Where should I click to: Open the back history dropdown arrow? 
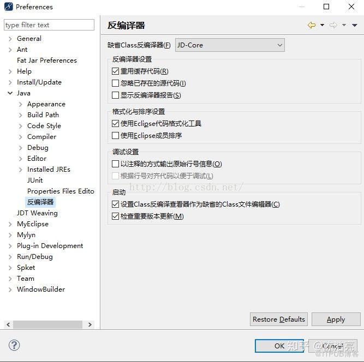[322, 25]
